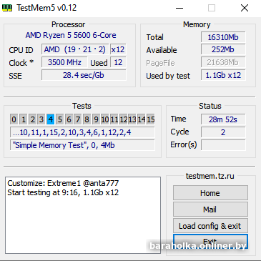Click the Mail button
261x261 pixels.
pos(210,210)
